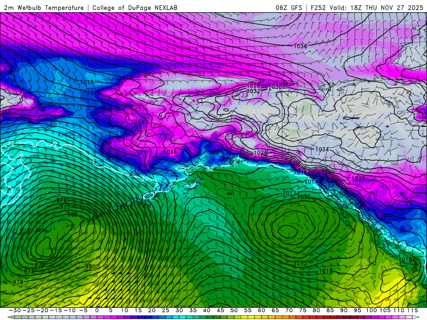Click the 70 value on the color scale
Image resolution: width=427 pixels, height=320 pixels.
(x=289, y=310)
